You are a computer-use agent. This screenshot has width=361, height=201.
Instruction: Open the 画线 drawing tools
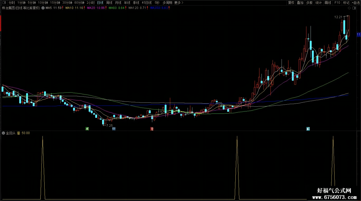pos(328,3)
